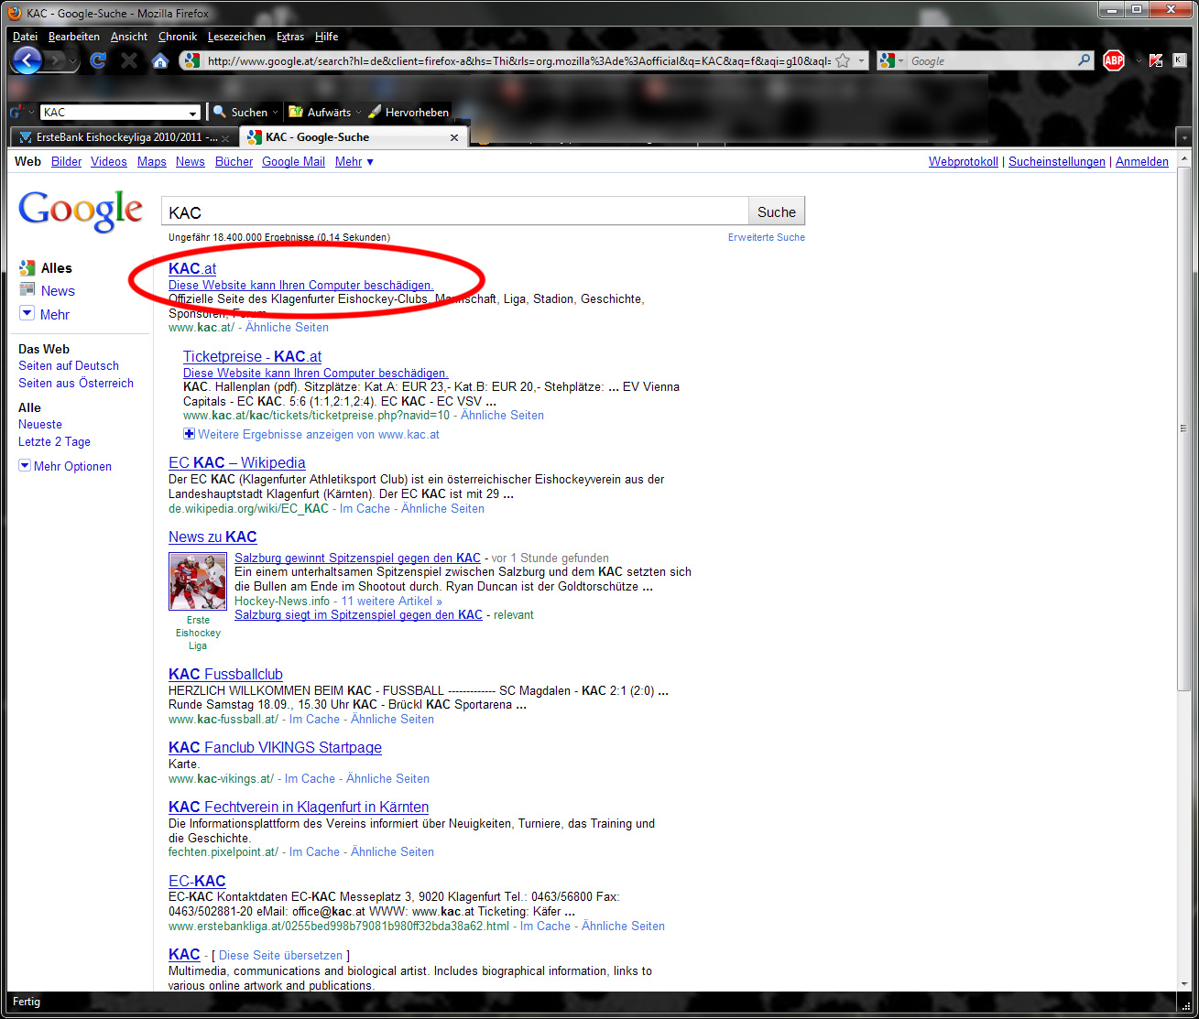
Task: Open the Ticketpreise - KAC.at result
Action: coord(253,356)
